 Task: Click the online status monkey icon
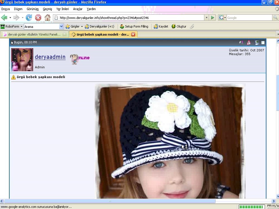coord(80,59)
